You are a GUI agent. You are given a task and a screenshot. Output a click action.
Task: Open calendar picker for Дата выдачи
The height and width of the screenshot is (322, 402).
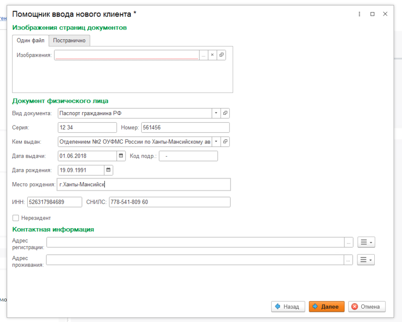coord(121,156)
